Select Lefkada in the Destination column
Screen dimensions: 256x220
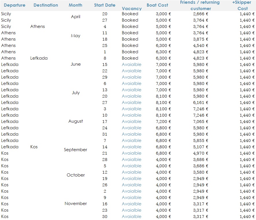(x=39, y=58)
